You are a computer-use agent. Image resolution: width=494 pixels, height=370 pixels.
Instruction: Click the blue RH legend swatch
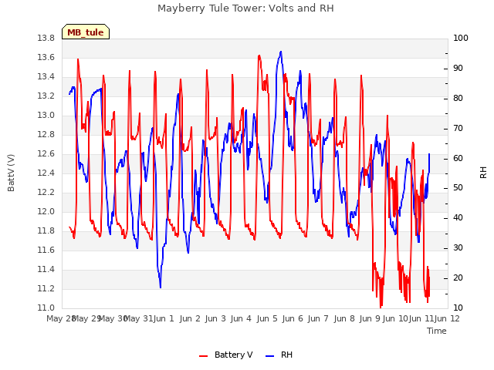(x=269, y=356)
